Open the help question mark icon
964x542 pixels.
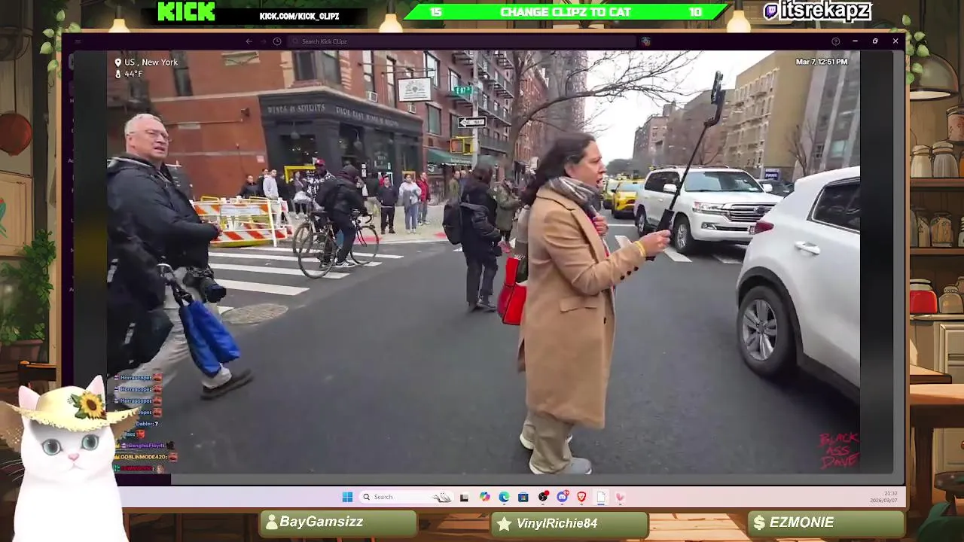(835, 41)
